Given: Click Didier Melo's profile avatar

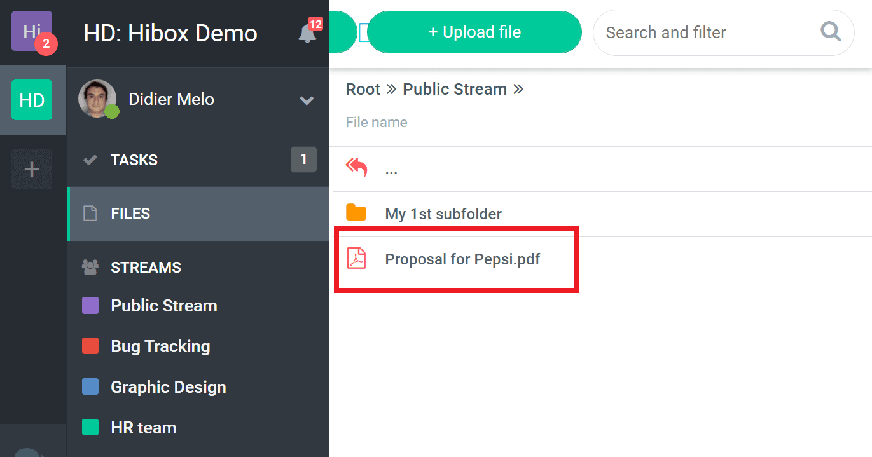Looking at the screenshot, I should [97, 99].
